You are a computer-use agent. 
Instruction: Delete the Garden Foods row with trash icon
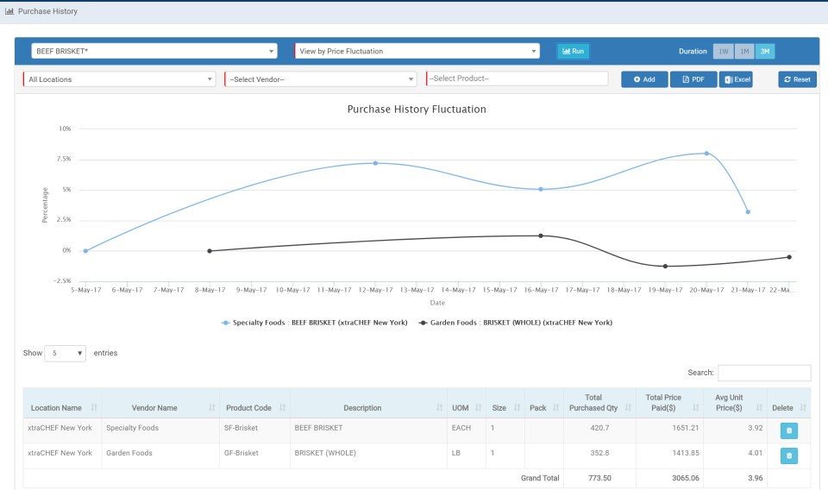click(x=789, y=455)
